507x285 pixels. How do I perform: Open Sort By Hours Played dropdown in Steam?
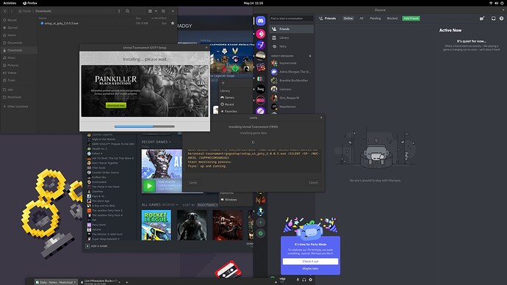[207, 205]
